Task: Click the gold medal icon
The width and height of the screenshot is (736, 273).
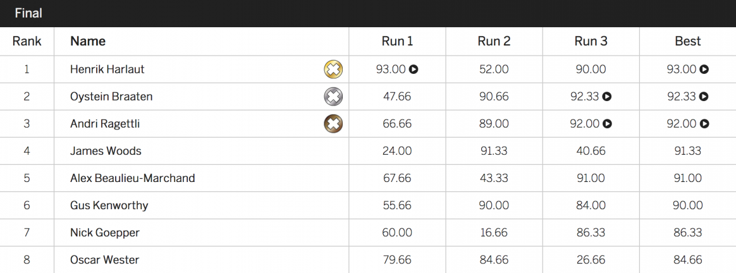Action: [333, 70]
